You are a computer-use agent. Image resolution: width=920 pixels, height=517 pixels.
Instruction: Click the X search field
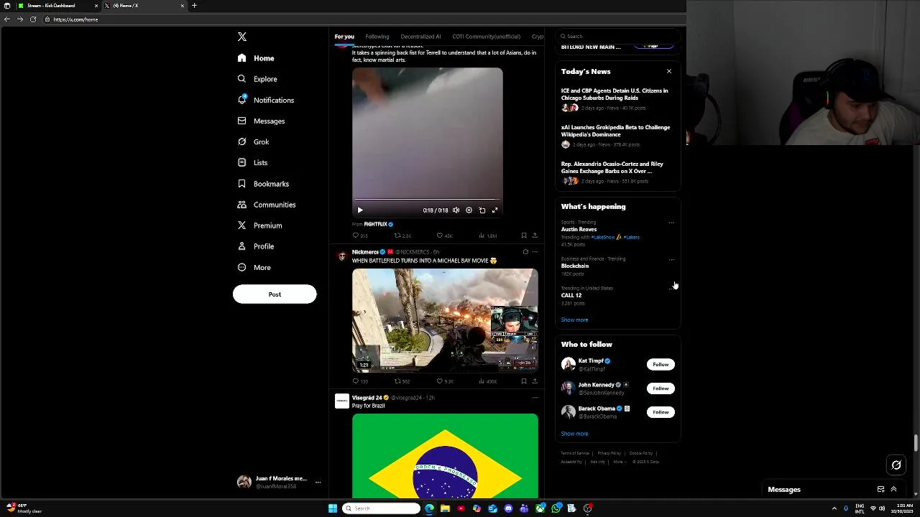618,36
